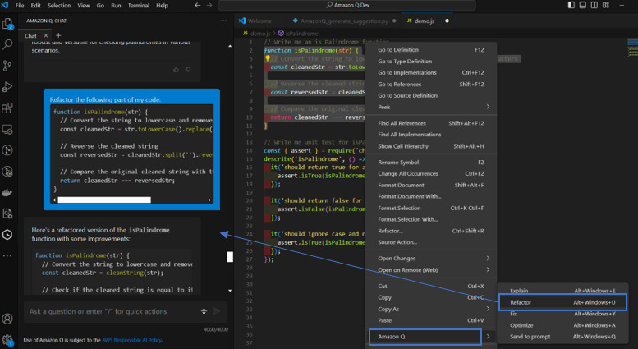Open the Accounts icon in activity bar
Screen dimensions: 638x349
[8, 319]
